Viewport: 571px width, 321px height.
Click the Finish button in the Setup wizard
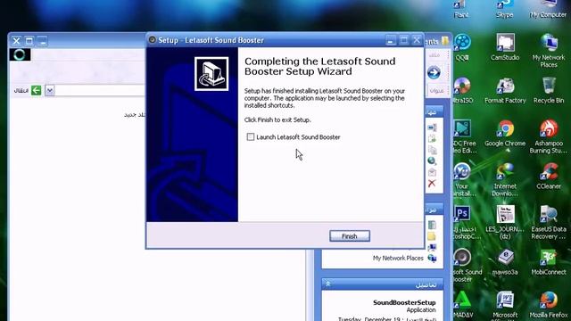pos(350,236)
